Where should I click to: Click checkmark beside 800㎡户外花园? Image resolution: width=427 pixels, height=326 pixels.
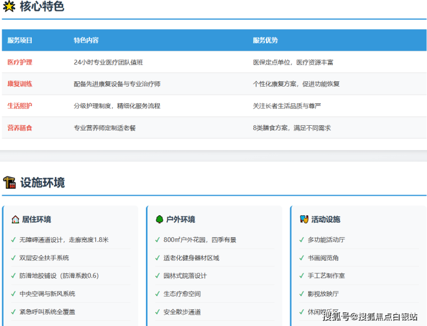[158, 240]
